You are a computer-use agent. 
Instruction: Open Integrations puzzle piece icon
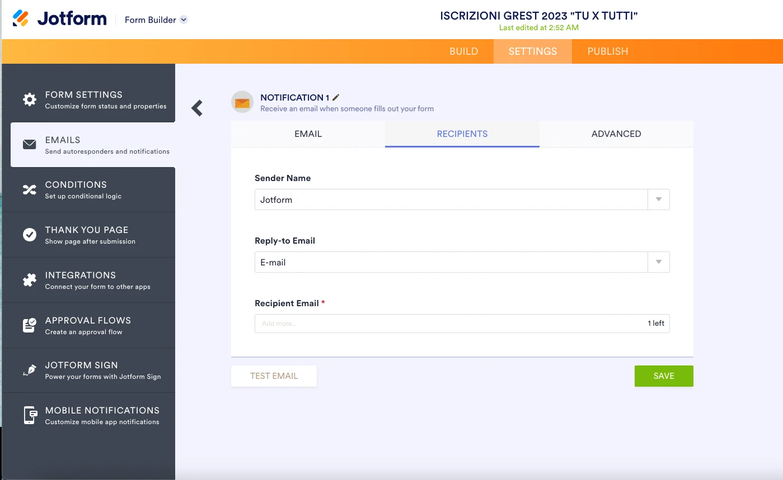coord(29,280)
